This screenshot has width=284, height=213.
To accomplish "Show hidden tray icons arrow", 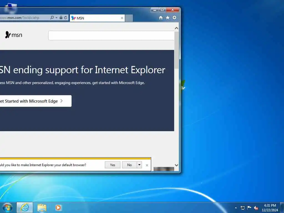I will (236, 208).
